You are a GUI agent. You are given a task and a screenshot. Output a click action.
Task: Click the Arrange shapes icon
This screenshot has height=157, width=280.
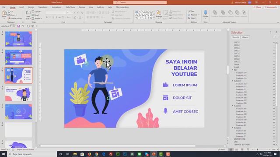(x=159, y=13)
